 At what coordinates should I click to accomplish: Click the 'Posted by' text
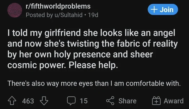[x=39, y=15]
